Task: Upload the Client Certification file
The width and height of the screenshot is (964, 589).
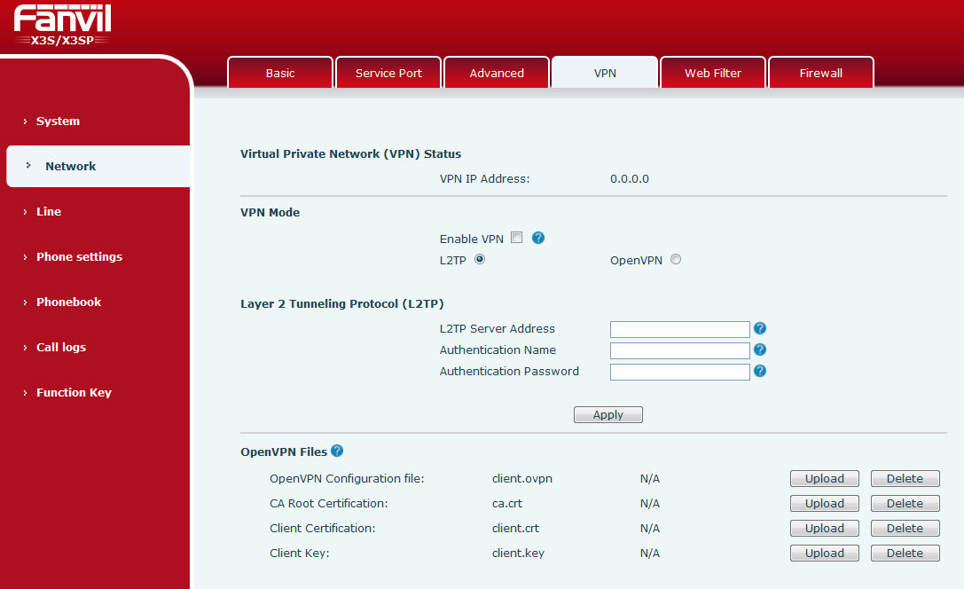Action: pyautogui.click(x=825, y=528)
